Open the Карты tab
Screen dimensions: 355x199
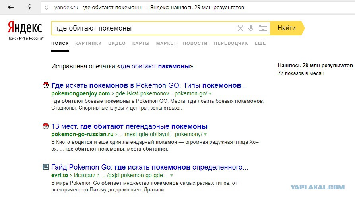141,43
